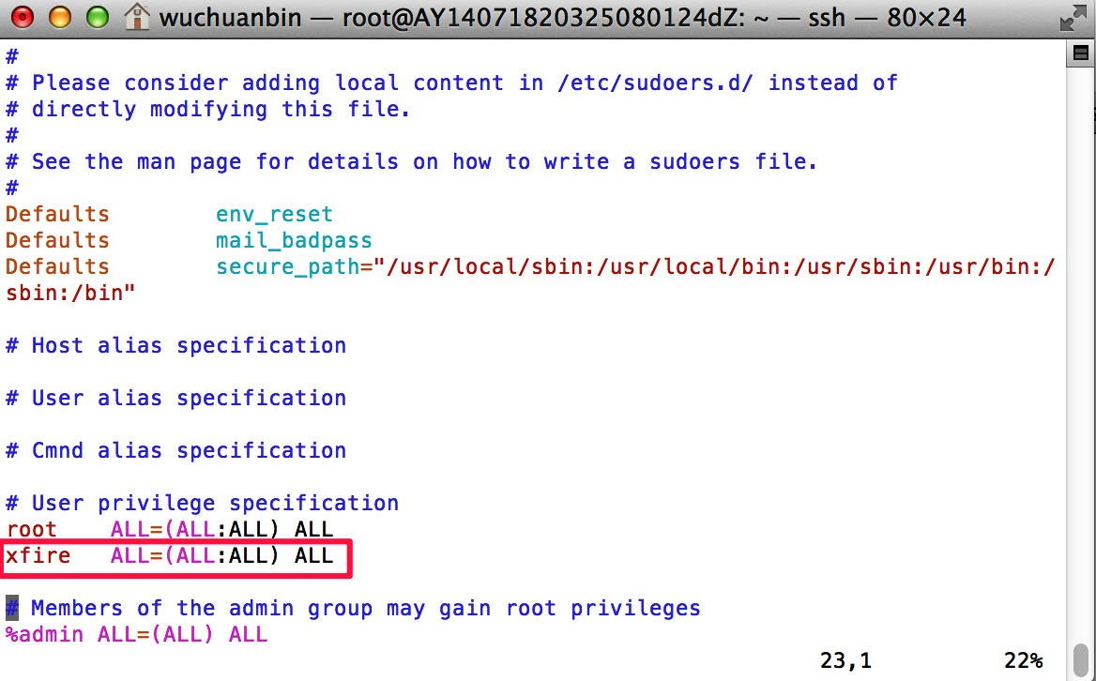Click the highlighted xfire ALL=(ALL:ALL) ALL line
The height and width of the screenshot is (681, 1096).
[170, 556]
